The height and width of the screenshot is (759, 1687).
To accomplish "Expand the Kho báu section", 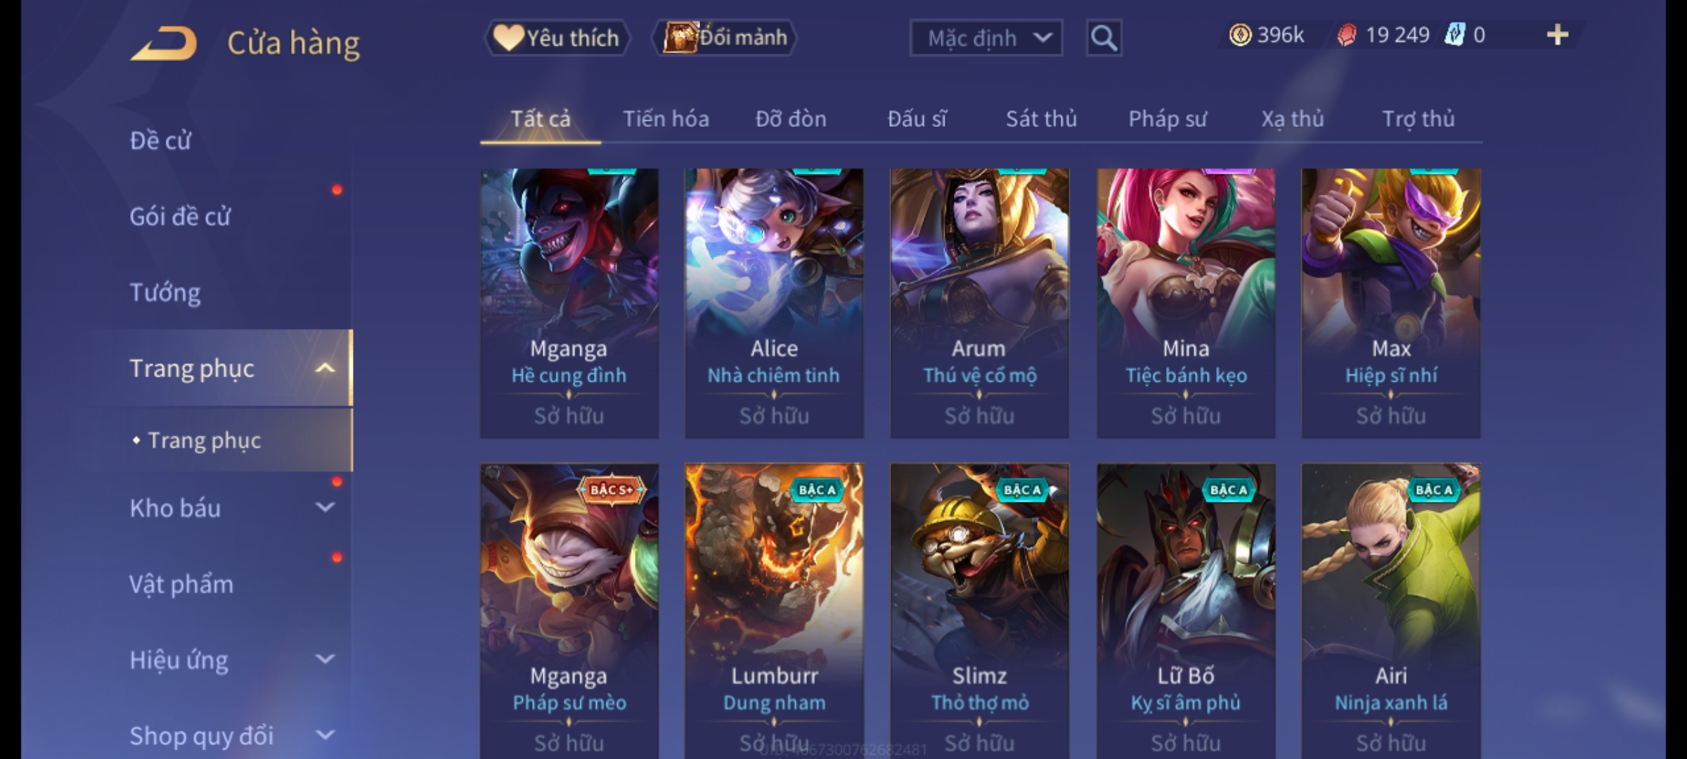I will pyautogui.click(x=325, y=507).
